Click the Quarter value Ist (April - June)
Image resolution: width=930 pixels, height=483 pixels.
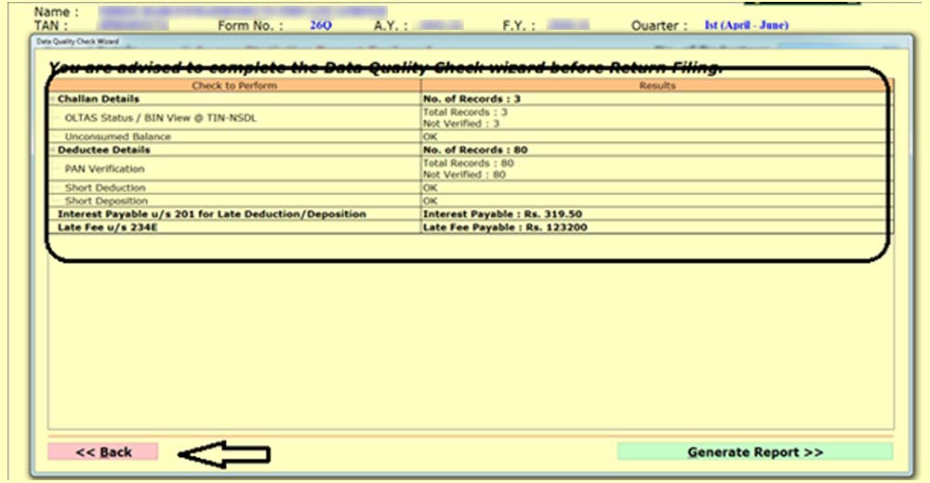pyautogui.click(x=747, y=25)
